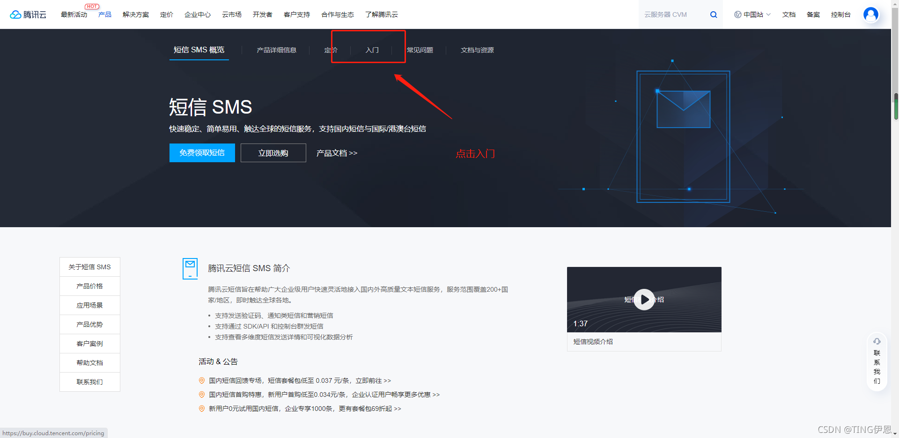Open the 了解腾讯云 menu
The image size is (899, 438).
[x=382, y=14]
